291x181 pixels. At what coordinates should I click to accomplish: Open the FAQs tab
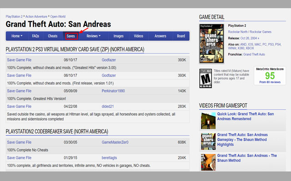click(35, 36)
